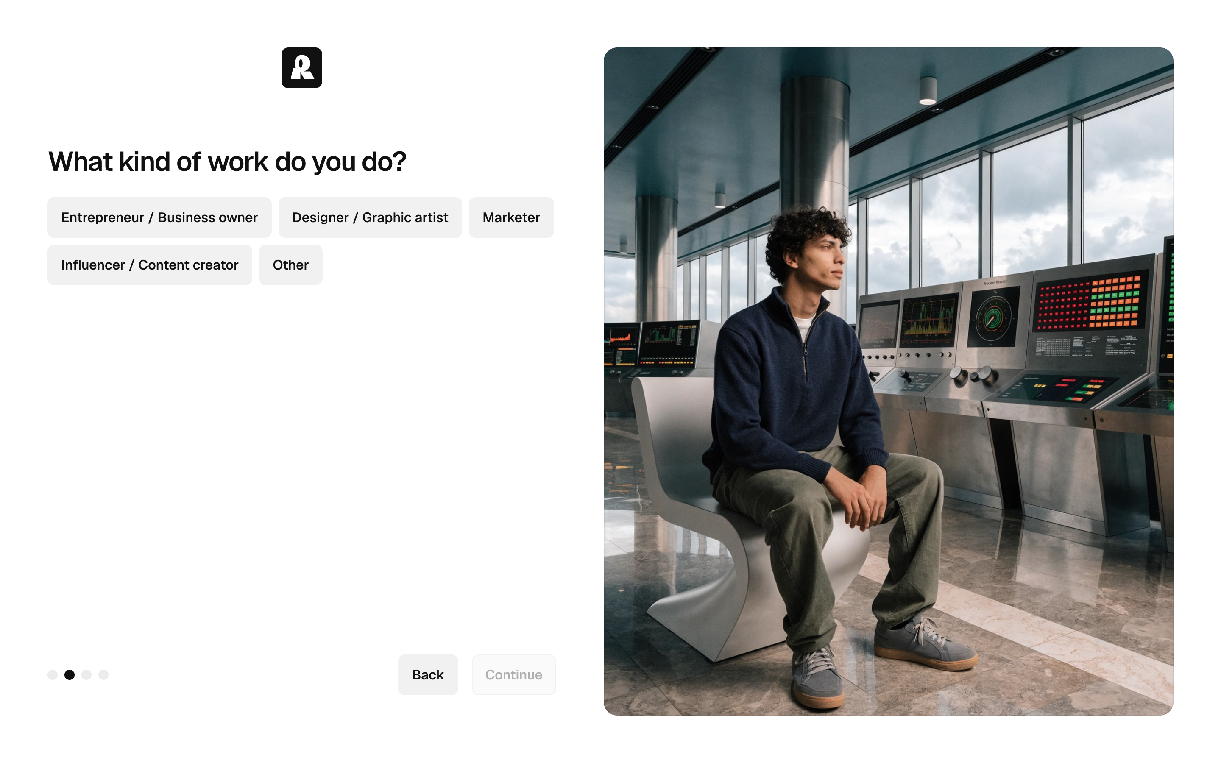Click the disabled Continue button
Image resolution: width=1221 pixels, height=763 pixels.
click(514, 675)
